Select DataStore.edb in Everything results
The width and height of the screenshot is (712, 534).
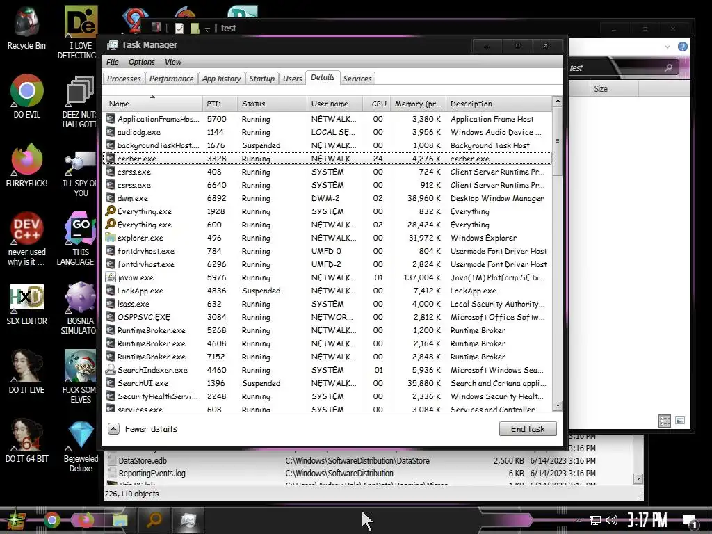coord(352,460)
